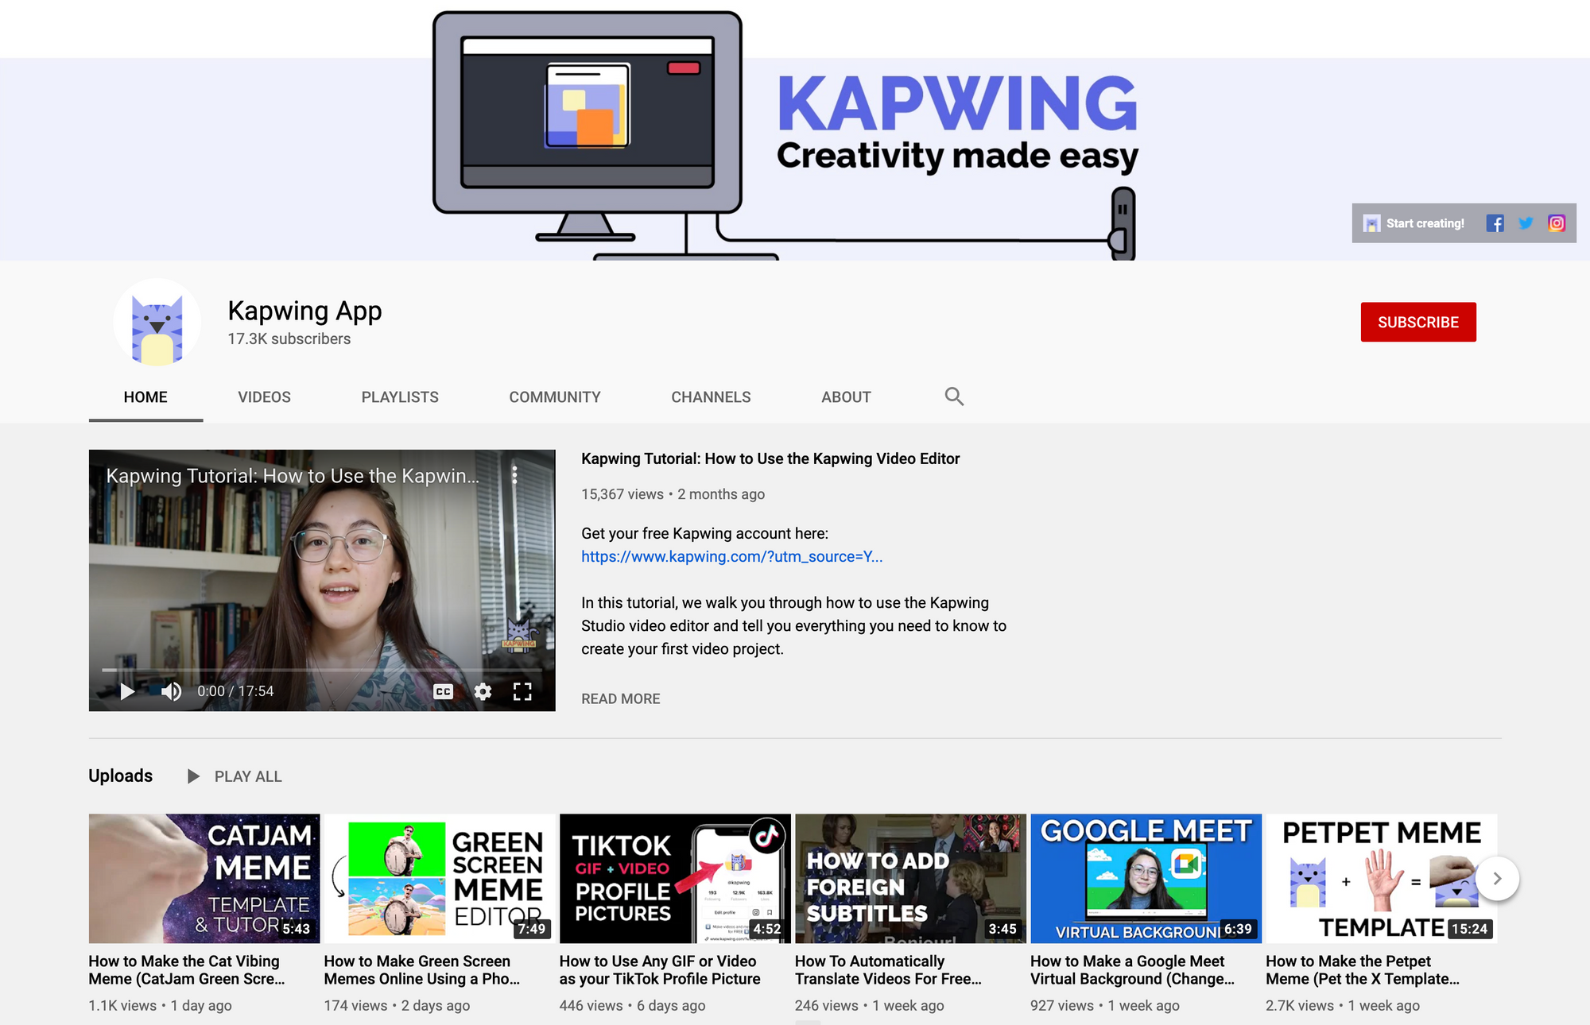This screenshot has width=1590, height=1025.
Task: Mute the video player volume
Action: point(171,691)
